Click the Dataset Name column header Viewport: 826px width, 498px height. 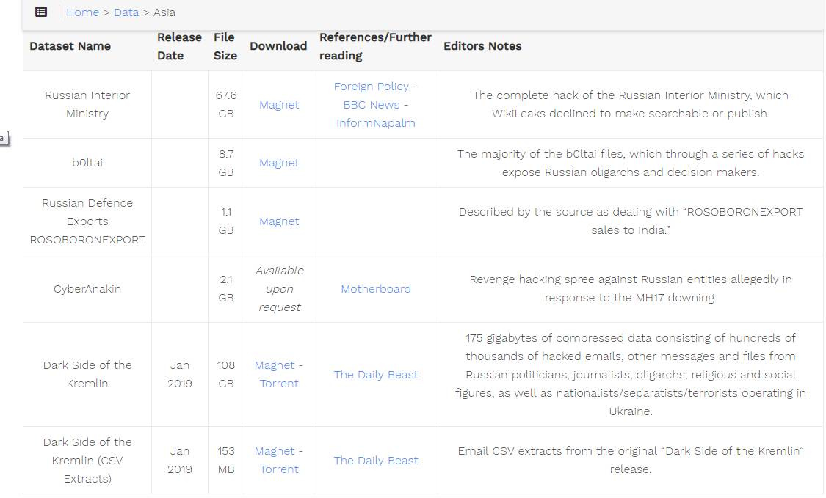click(70, 46)
